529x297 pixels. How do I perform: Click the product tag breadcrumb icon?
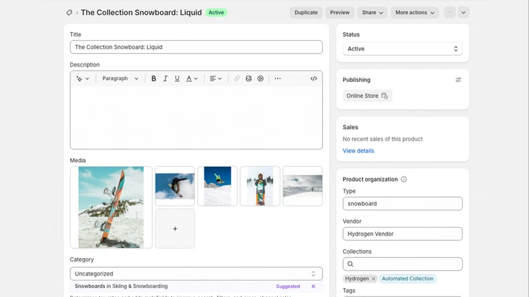pos(69,13)
